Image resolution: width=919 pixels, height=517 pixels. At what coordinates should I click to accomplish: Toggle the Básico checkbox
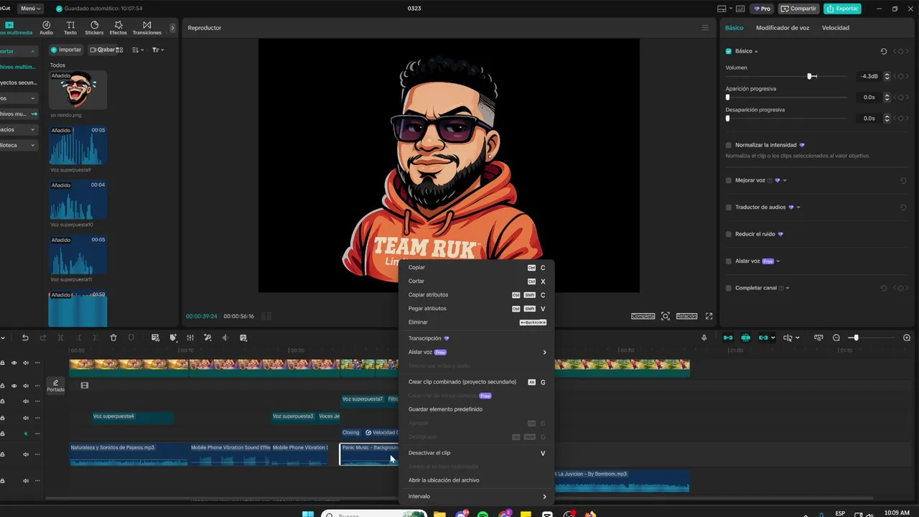click(729, 52)
